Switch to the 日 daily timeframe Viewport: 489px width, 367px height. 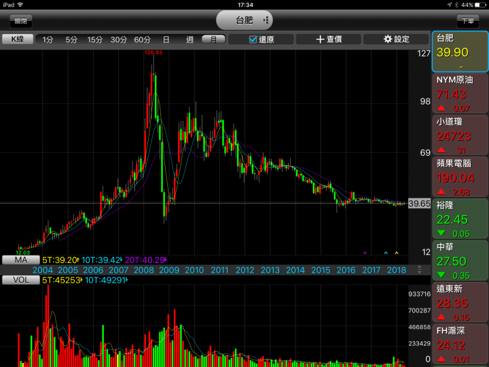[x=166, y=39]
